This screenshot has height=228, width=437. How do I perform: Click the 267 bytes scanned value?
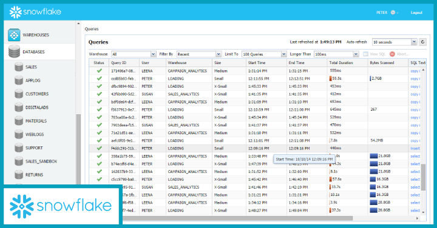[x=373, y=109]
